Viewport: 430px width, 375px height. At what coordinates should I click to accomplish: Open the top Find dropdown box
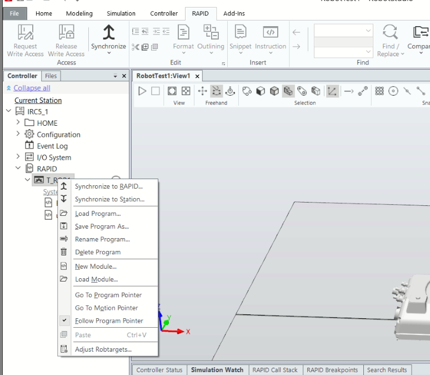[x=343, y=31]
